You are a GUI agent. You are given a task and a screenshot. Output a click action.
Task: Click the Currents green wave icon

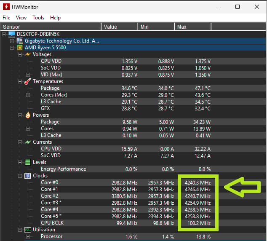[28, 142]
